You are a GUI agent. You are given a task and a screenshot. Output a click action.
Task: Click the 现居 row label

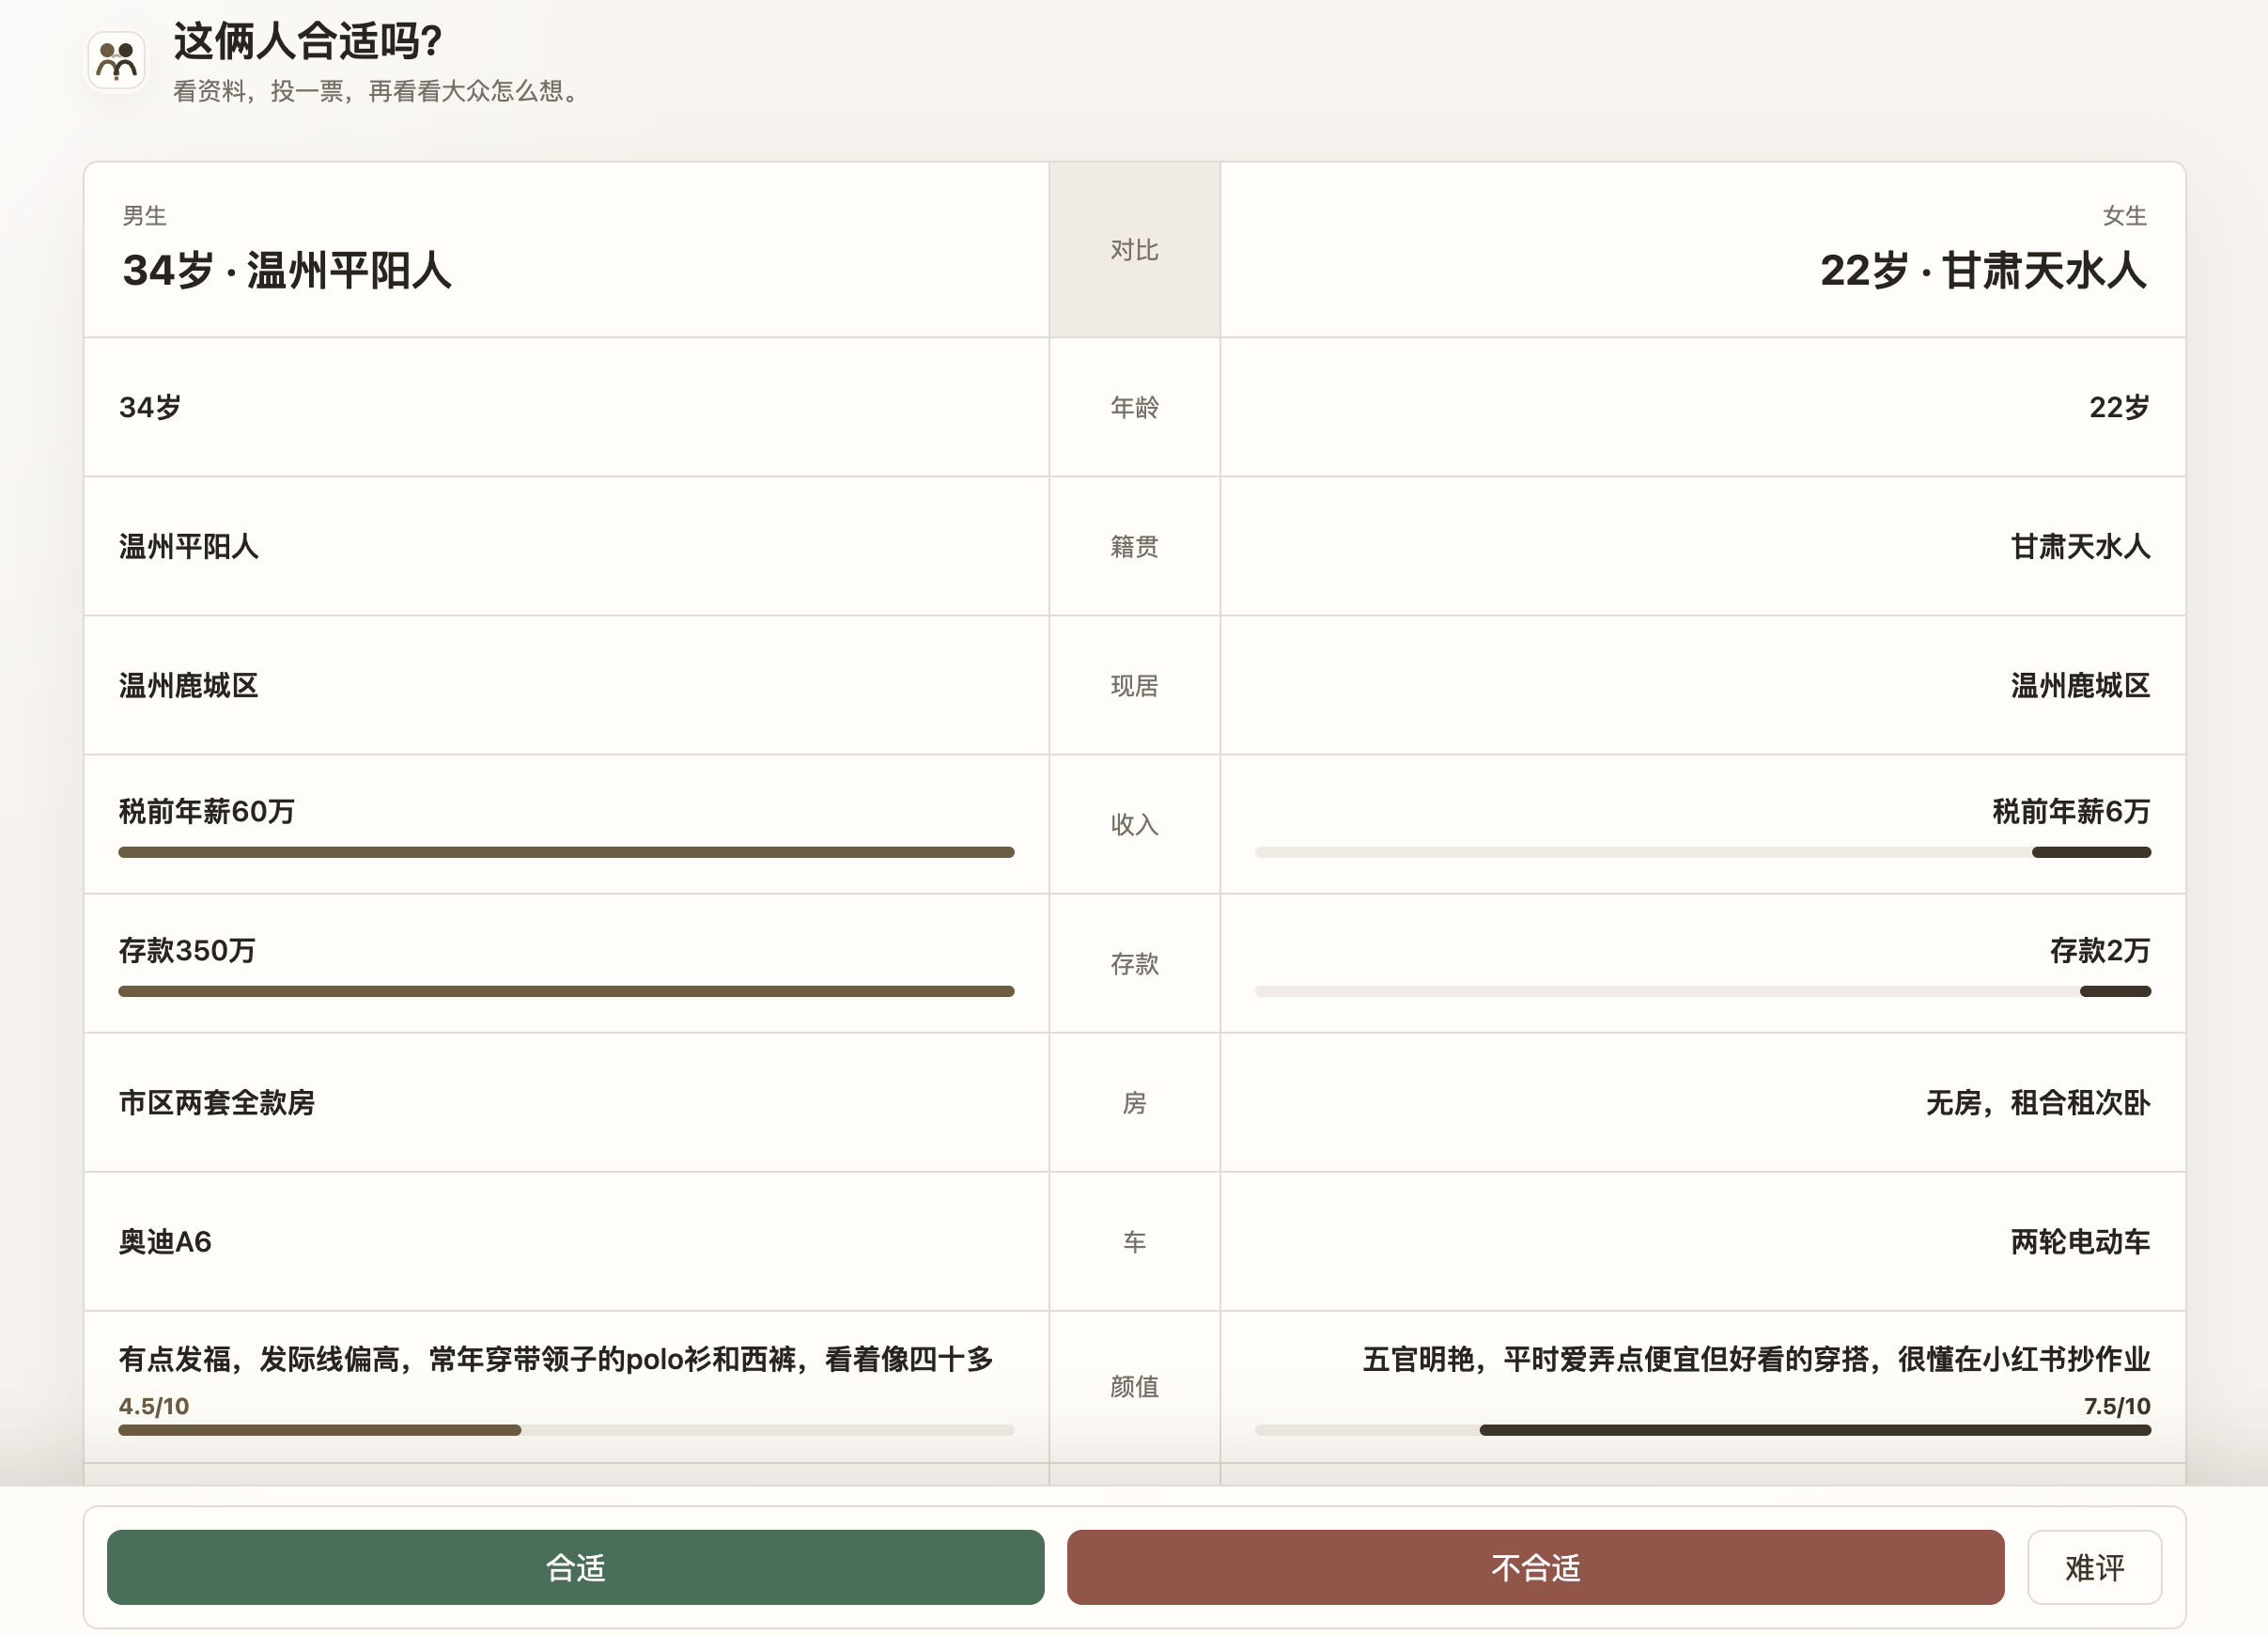pos(1134,685)
